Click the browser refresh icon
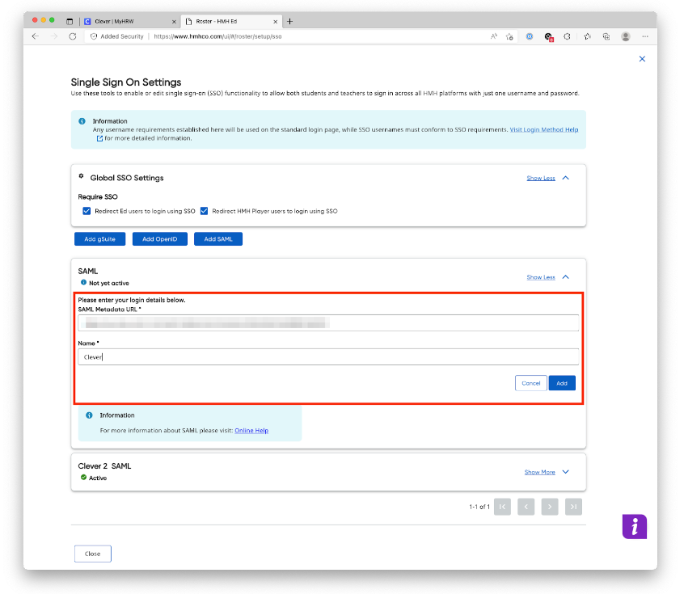This screenshot has width=684, height=594. [74, 36]
